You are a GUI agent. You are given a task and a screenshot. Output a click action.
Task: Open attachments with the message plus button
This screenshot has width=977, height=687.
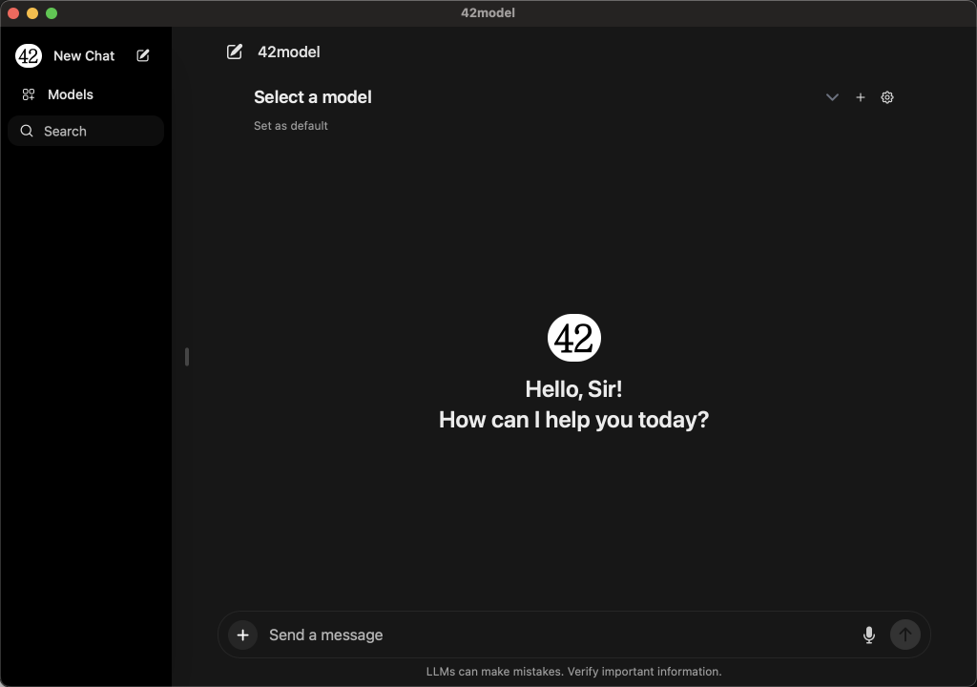[x=243, y=635]
